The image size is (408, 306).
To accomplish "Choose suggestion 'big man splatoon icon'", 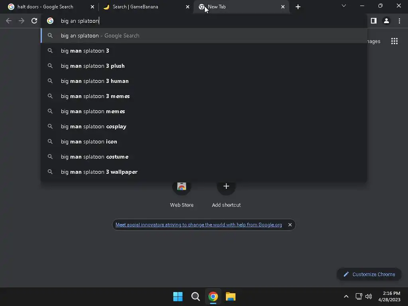I will click(204, 141).
